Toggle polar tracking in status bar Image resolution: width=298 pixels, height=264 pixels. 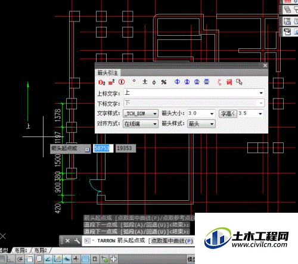(20, 259)
